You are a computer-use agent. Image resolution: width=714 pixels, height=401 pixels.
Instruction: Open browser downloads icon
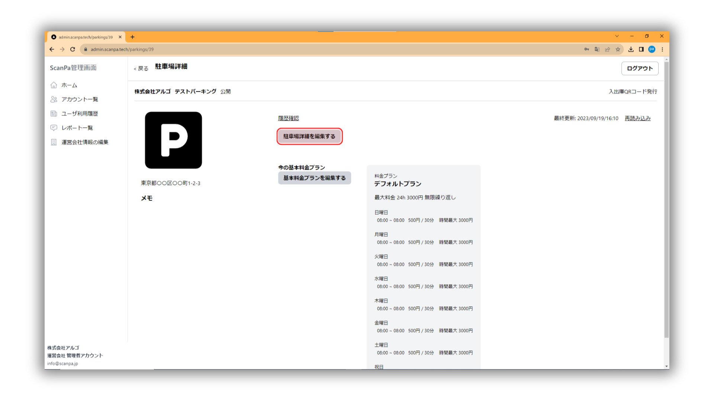tap(631, 49)
